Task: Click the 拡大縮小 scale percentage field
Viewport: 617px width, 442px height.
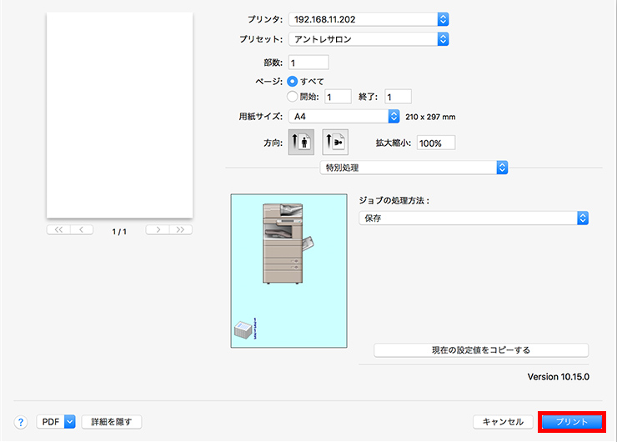Action: [436, 143]
